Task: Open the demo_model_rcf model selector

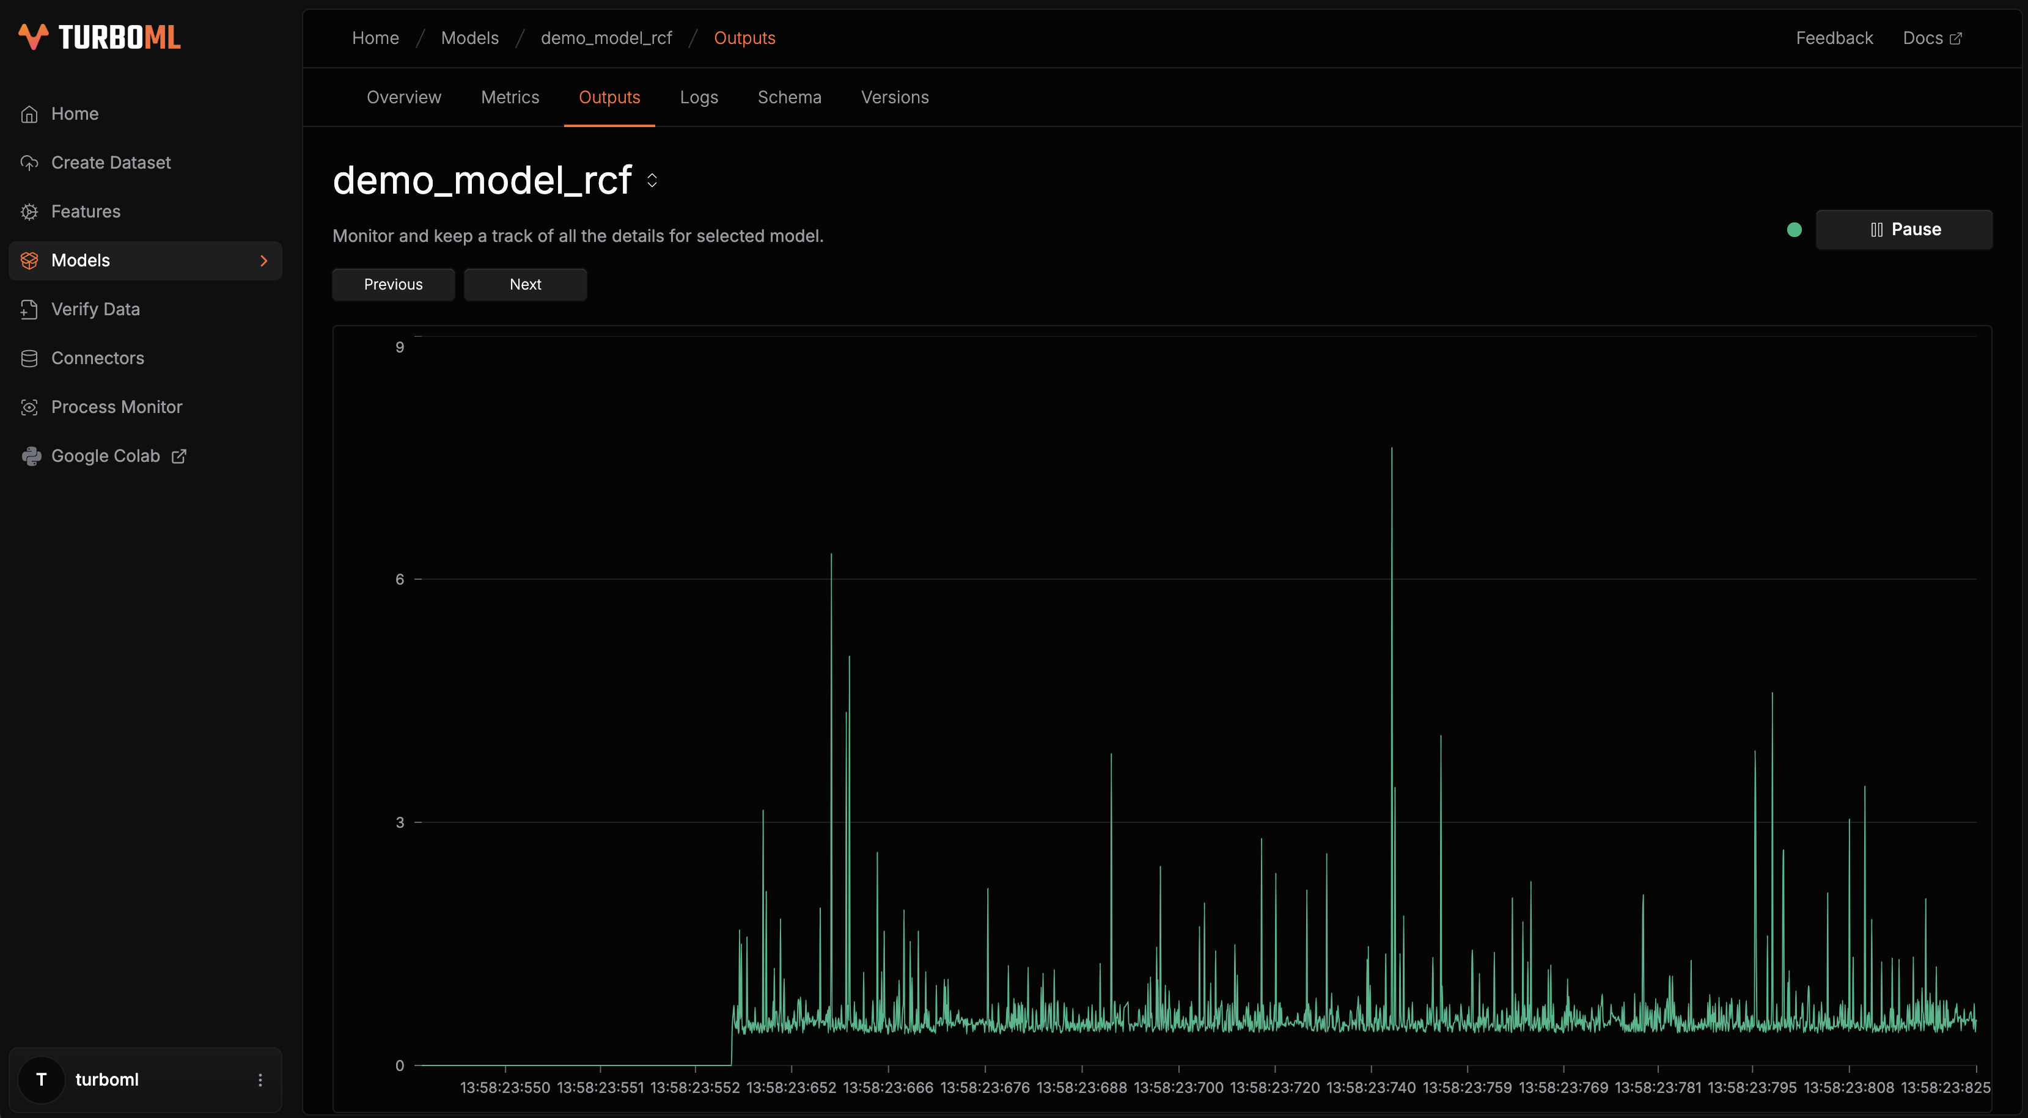Action: pyautogui.click(x=652, y=180)
